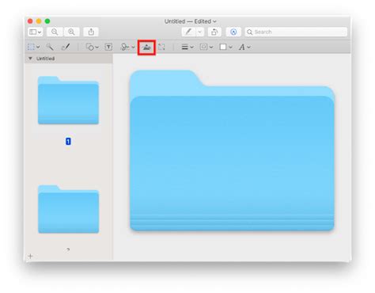375x293 pixels.
Task: Open the Adjust Color tool
Action: pos(146,48)
